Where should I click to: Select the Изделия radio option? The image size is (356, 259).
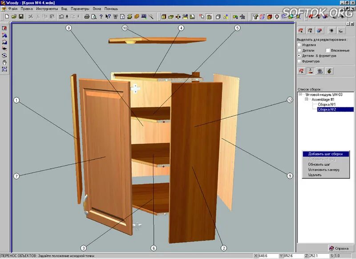pyautogui.click(x=307, y=45)
